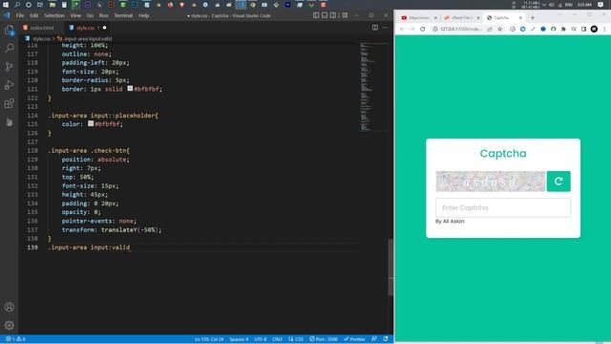Click style.css in the breadcrumb
Viewport: 611px width, 344px height.
pyautogui.click(x=41, y=38)
